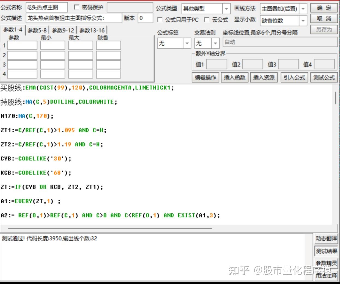Click the 公式描述 formula description field
This screenshot has width=340, height=284.
pyautogui.click(x=74, y=18)
